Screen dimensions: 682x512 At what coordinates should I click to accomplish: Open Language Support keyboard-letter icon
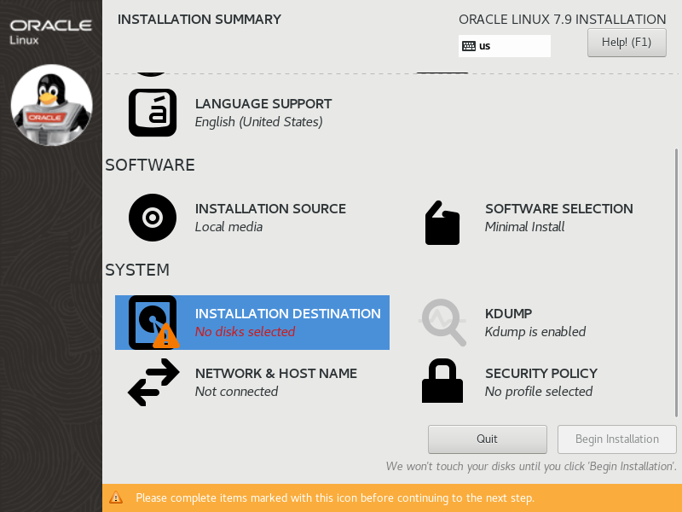[153, 113]
